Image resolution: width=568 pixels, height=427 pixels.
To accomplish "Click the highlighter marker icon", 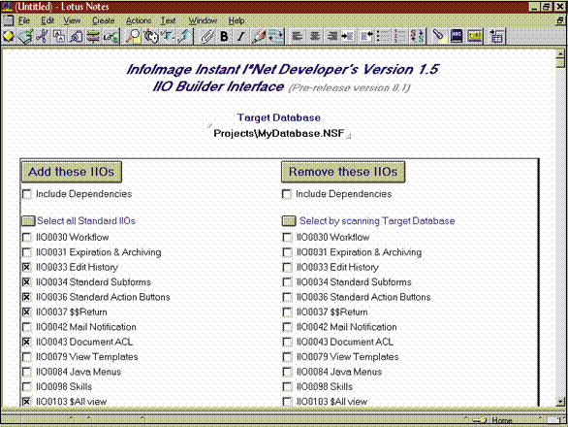I will pos(258,36).
